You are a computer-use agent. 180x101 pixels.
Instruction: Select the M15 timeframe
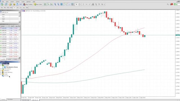(x=8, y=8)
